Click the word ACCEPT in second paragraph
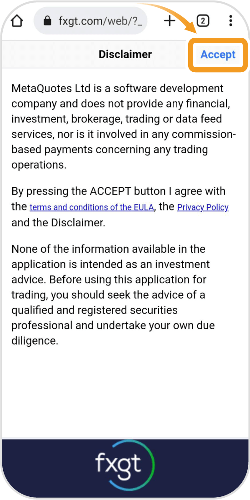Image resolution: width=250 pixels, height=500 pixels. (110, 191)
